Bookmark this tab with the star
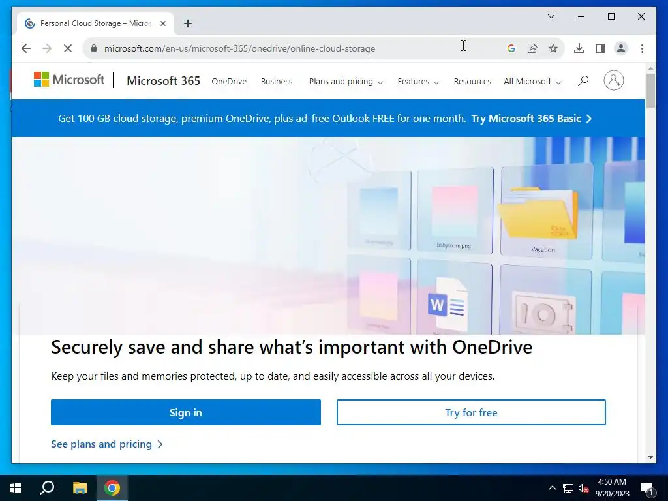Image resolution: width=668 pixels, height=501 pixels. 553,48
